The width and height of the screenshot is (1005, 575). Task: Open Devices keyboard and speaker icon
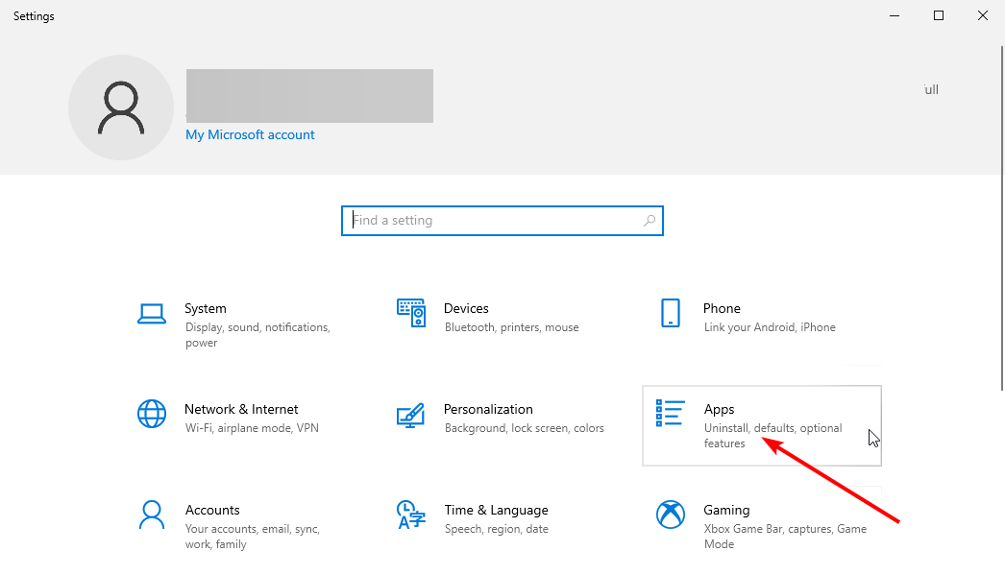pos(411,313)
